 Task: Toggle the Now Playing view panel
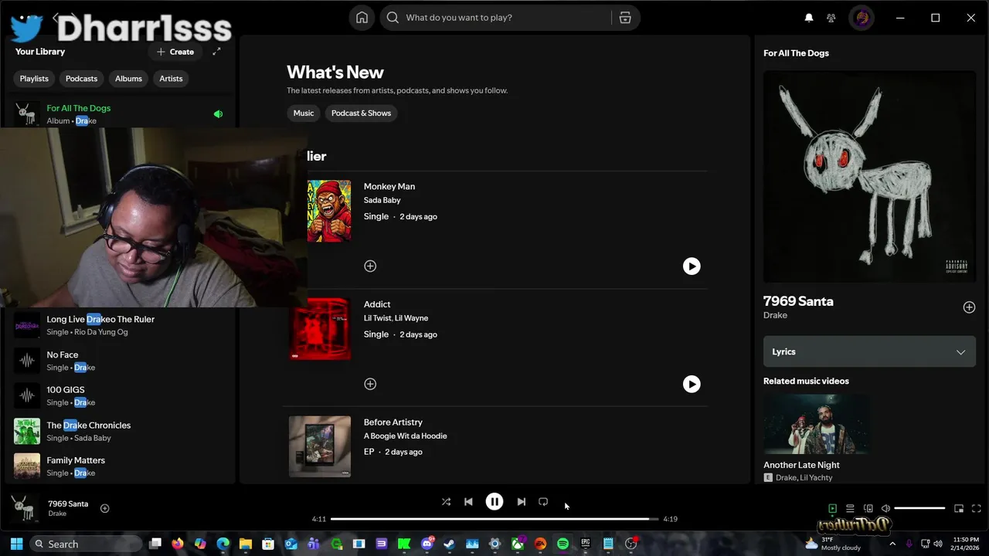coord(832,508)
